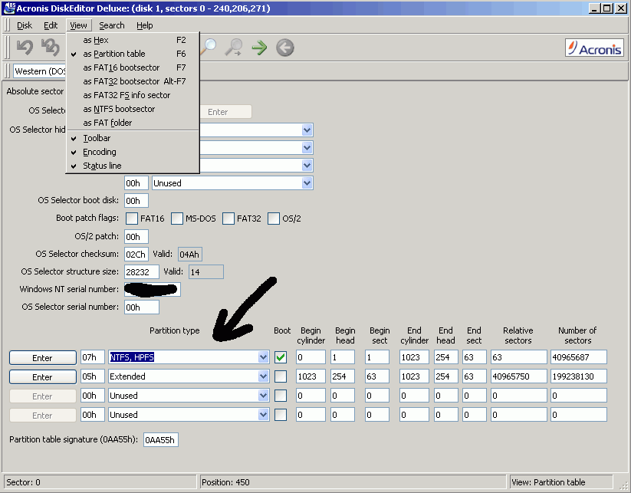
Task: Open the Help menu
Action: click(x=144, y=25)
